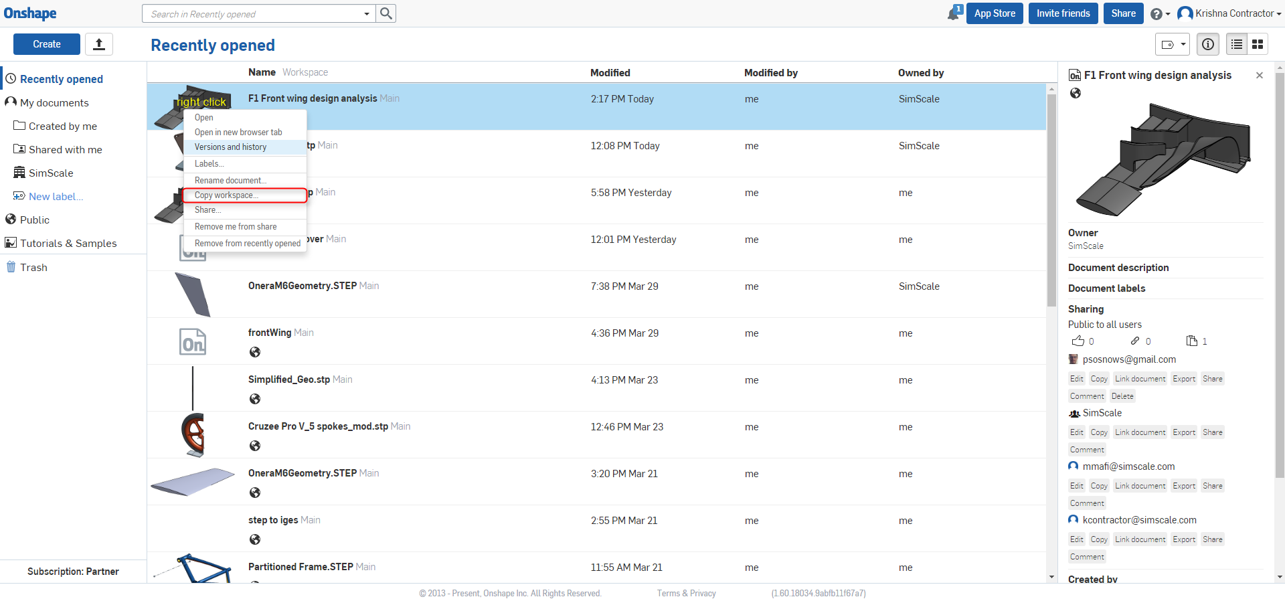Choose Rename document from context menu
1285x603 pixels.
[245, 180]
